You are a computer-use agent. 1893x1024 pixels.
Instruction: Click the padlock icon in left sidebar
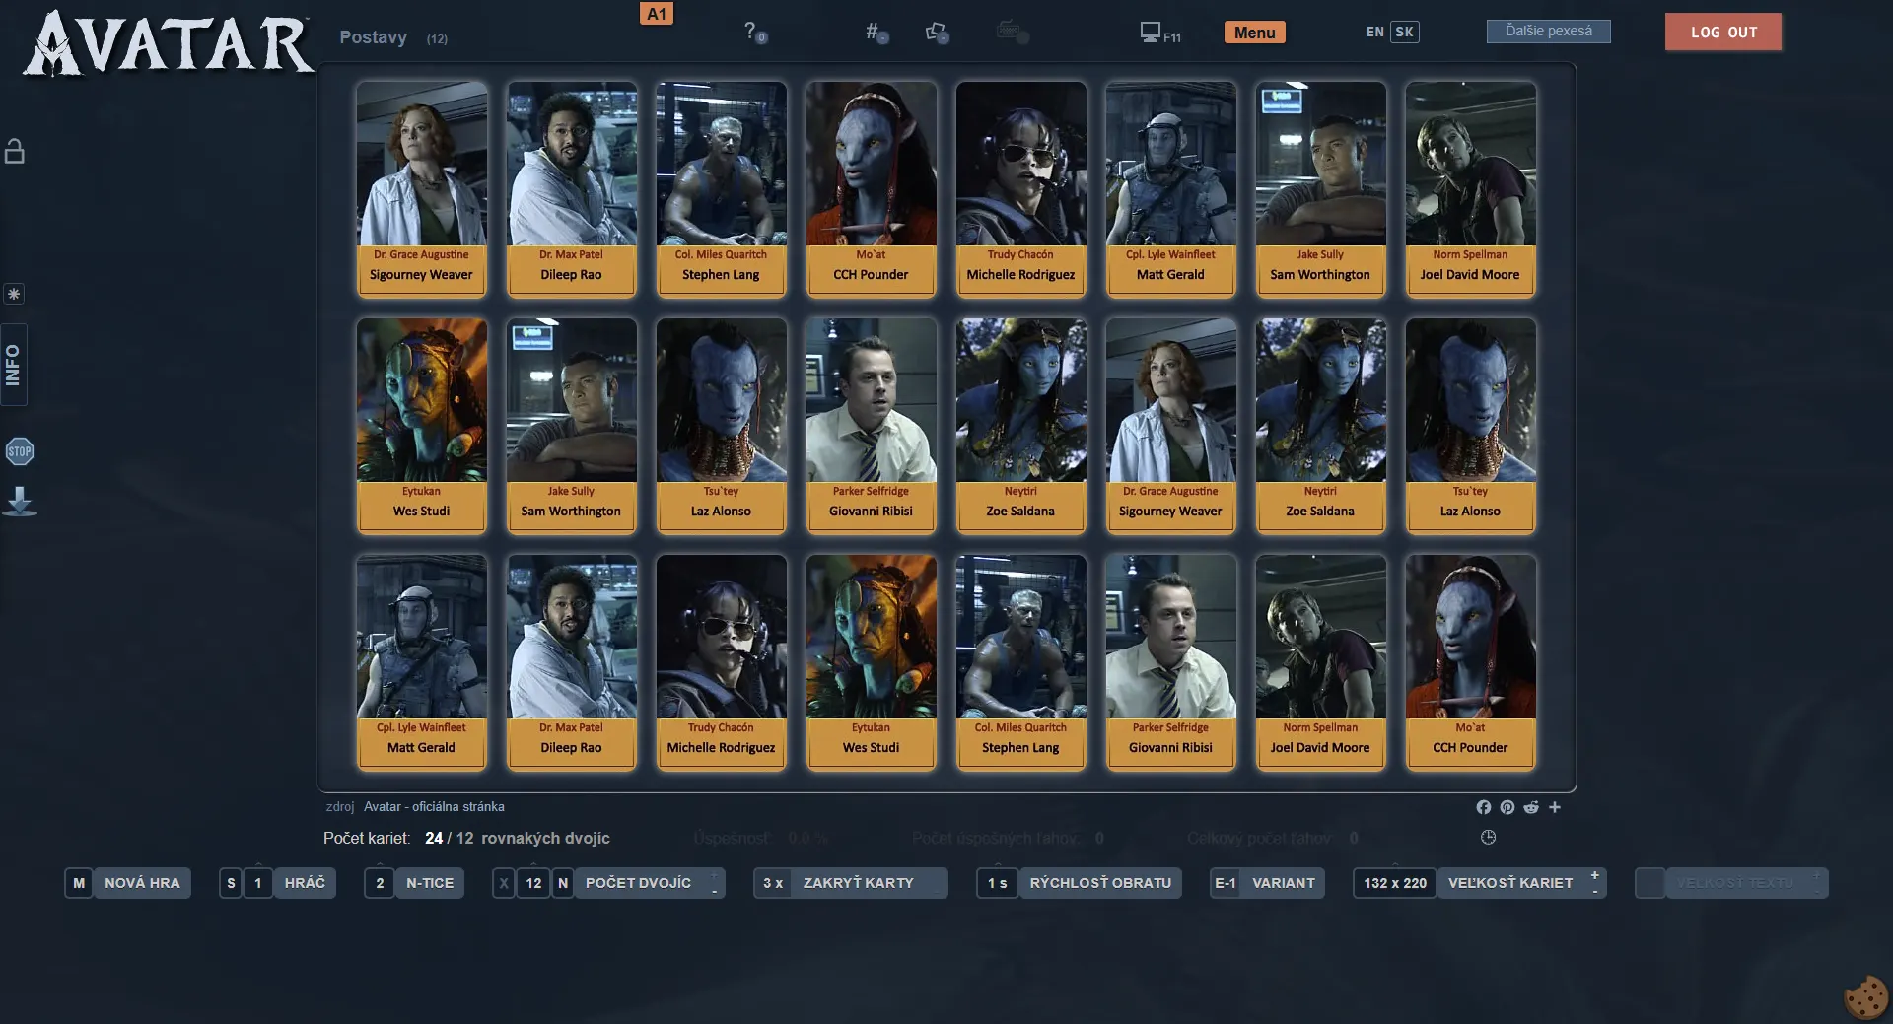(x=15, y=151)
